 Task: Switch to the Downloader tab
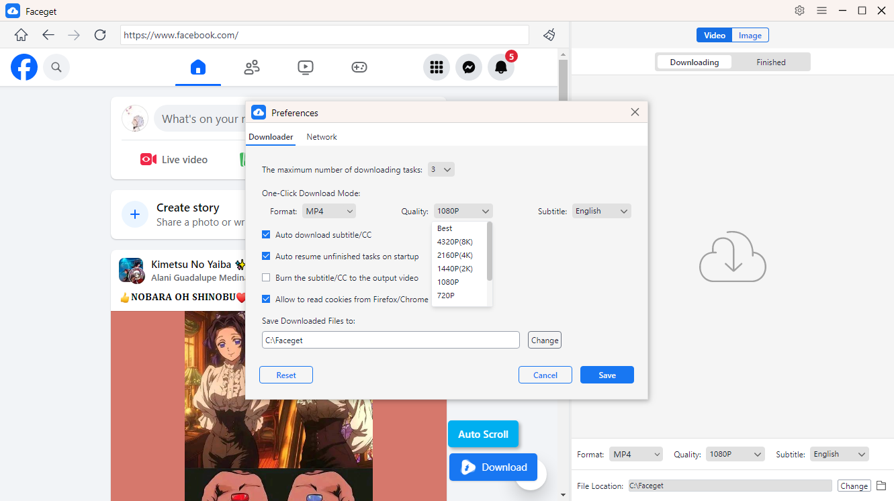pos(271,136)
